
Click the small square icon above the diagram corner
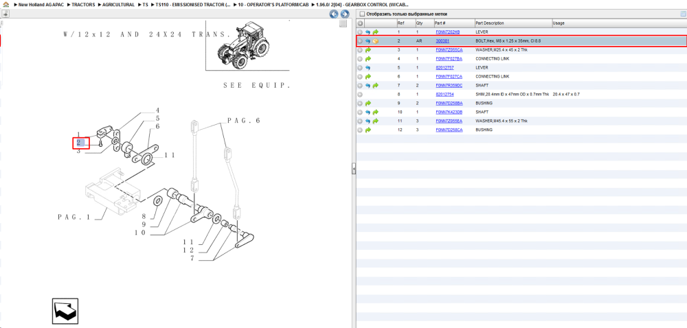343,23
